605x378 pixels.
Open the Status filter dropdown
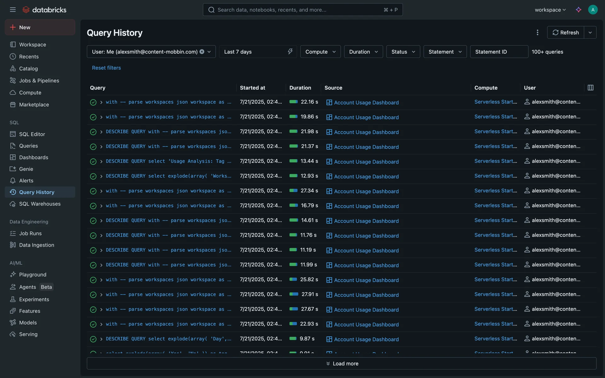pyautogui.click(x=403, y=52)
